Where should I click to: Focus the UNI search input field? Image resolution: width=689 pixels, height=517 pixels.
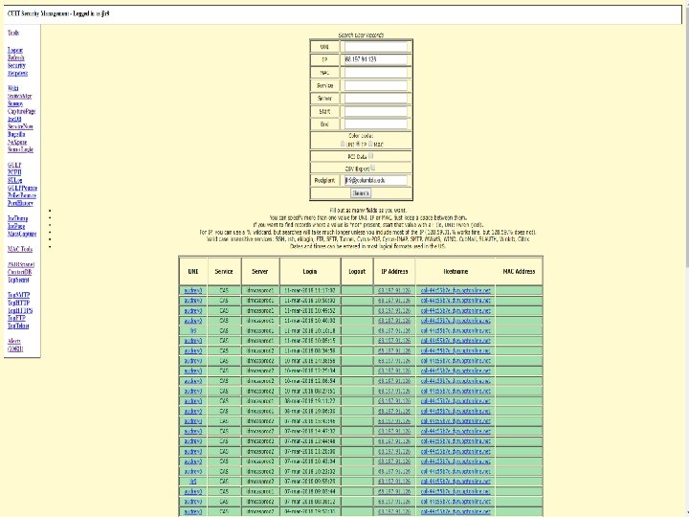click(376, 47)
